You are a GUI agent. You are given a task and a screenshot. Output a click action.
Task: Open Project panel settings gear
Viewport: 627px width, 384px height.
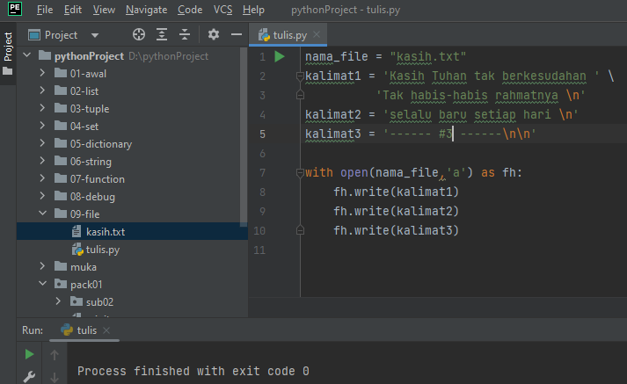214,35
